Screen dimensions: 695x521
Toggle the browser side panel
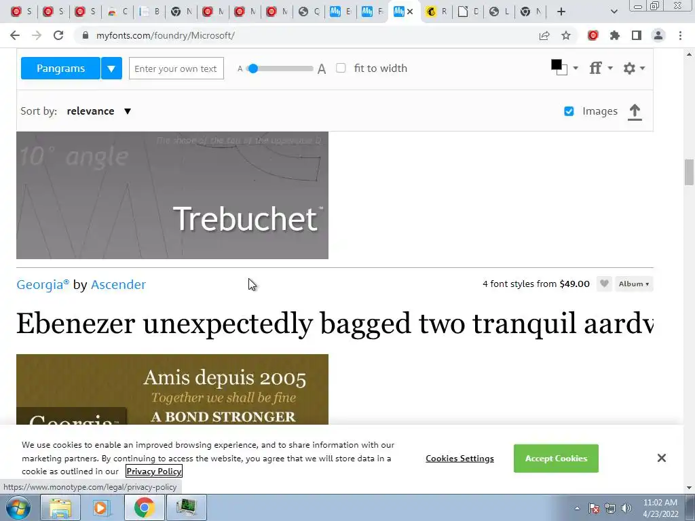point(637,35)
